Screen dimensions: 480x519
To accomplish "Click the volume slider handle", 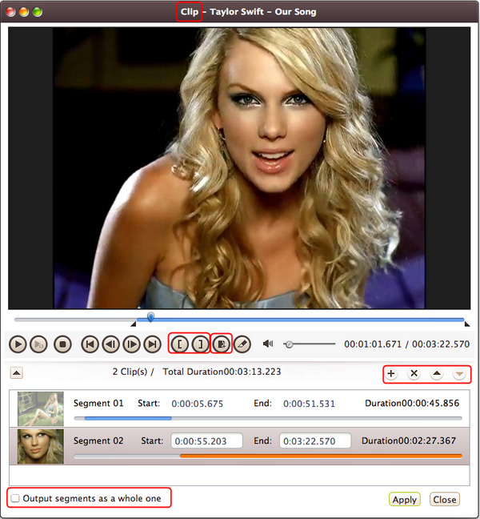I will 289,344.
